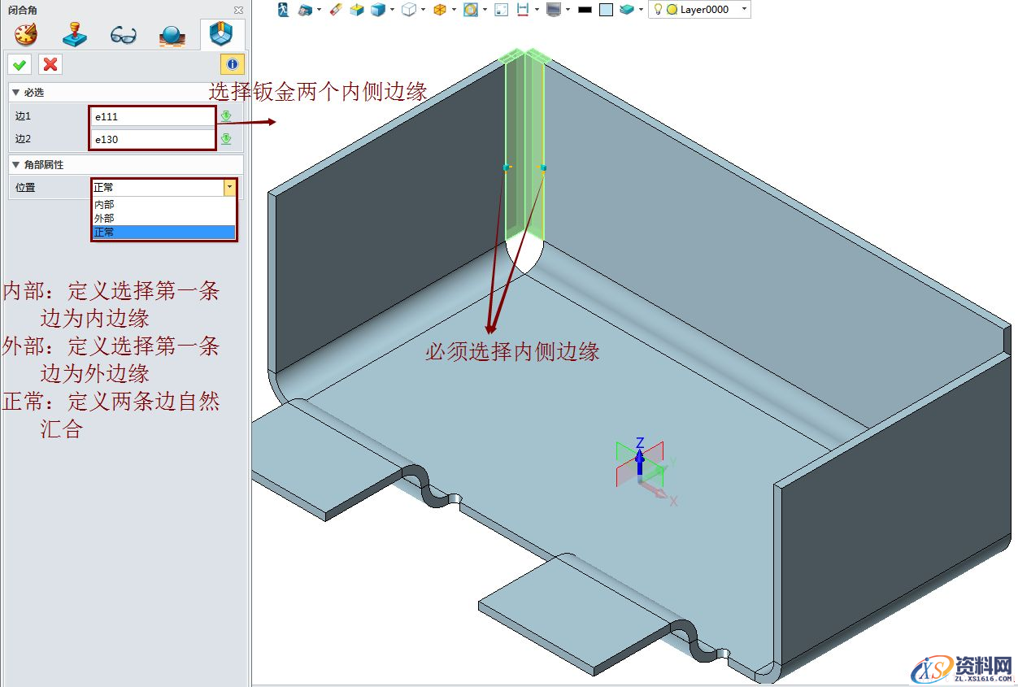1018x687 pixels.
Task: Click inside the 边1 input field showing e111
Action: [x=150, y=115]
